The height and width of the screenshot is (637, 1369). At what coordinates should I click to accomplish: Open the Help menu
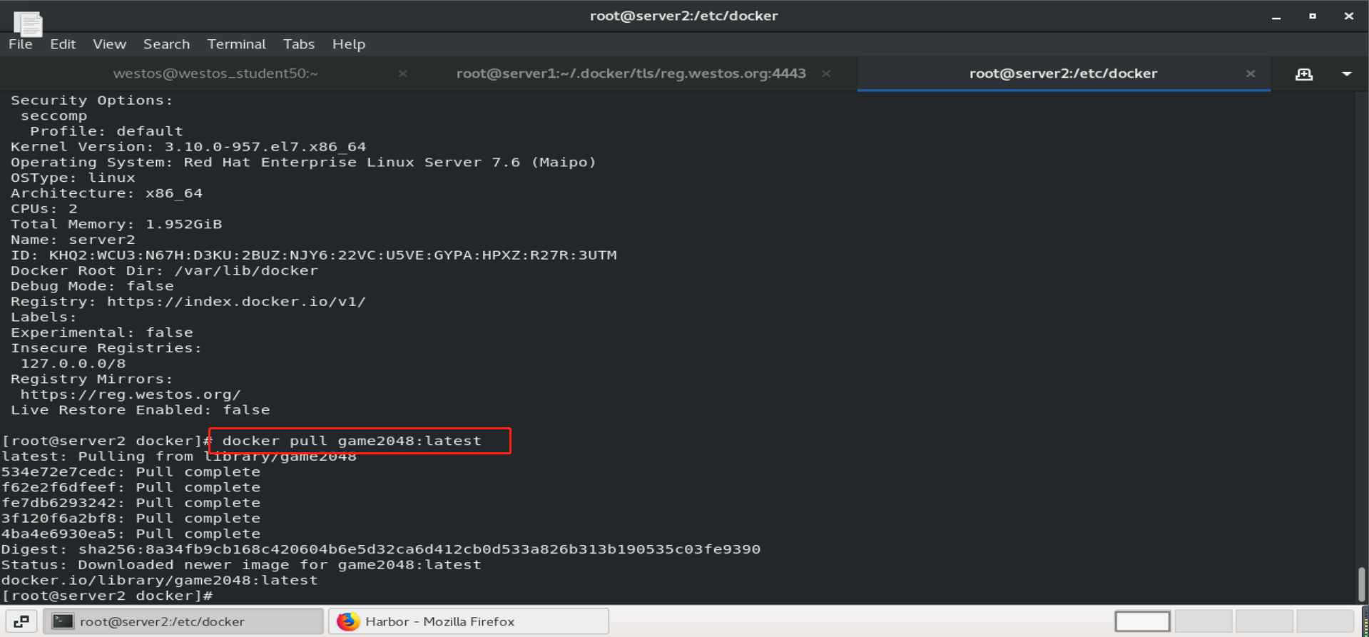348,44
